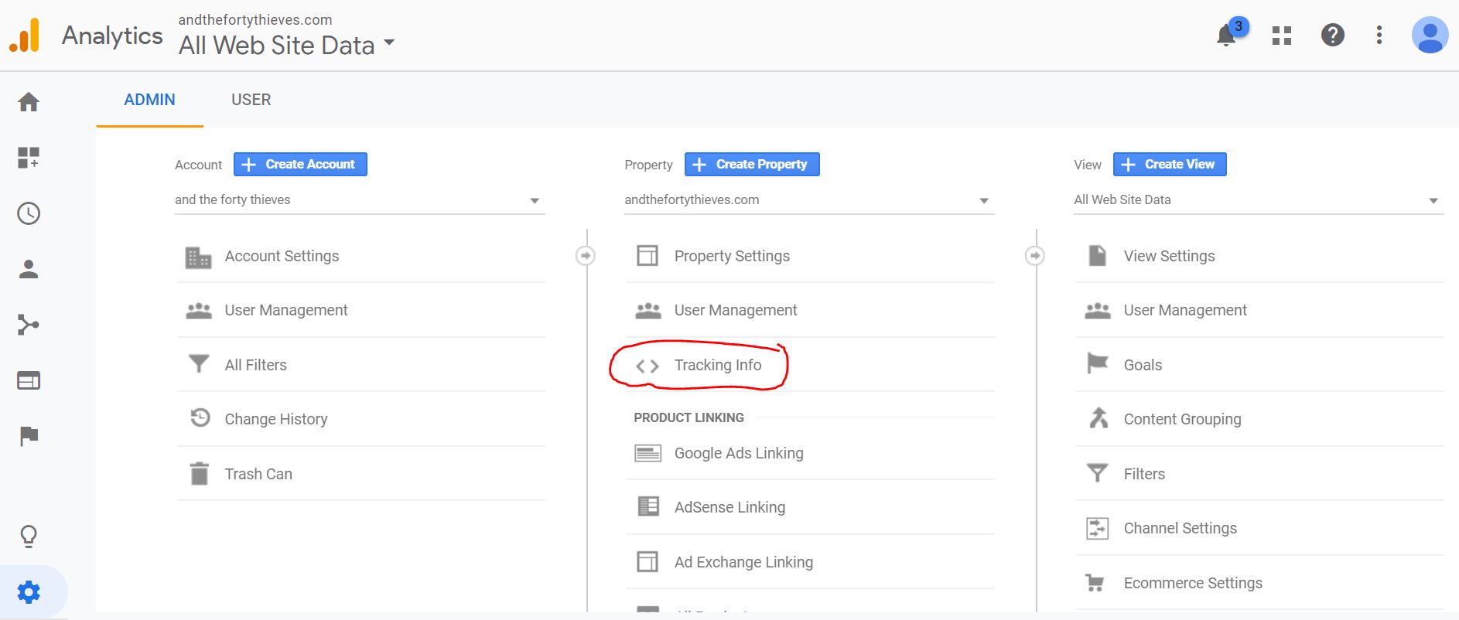Screen dimensions: 1459x620
Task: Go to Home in left sidebar
Action: 29,102
